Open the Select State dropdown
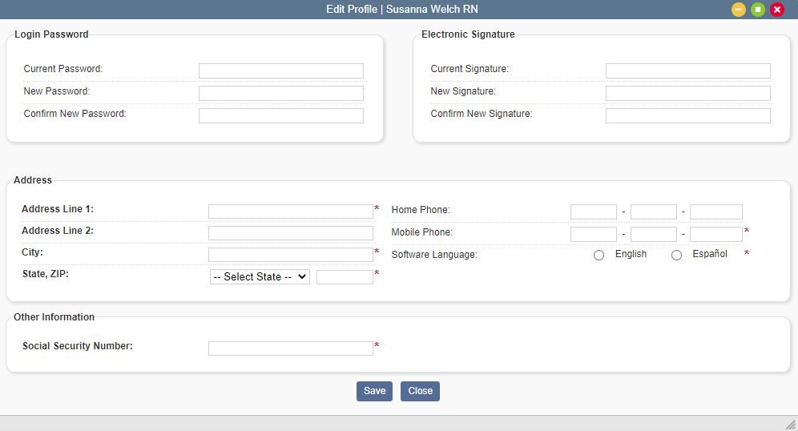This screenshot has height=431, width=798. pos(260,277)
